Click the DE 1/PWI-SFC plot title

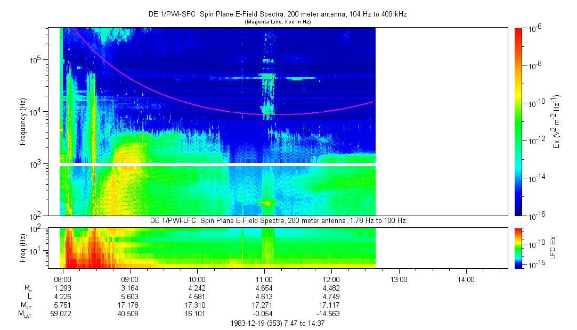click(x=277, y=14)
